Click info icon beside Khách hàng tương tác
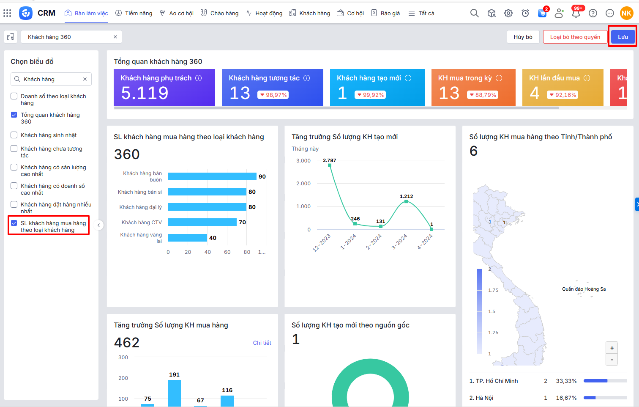639x407 pixels. (307, 78)
